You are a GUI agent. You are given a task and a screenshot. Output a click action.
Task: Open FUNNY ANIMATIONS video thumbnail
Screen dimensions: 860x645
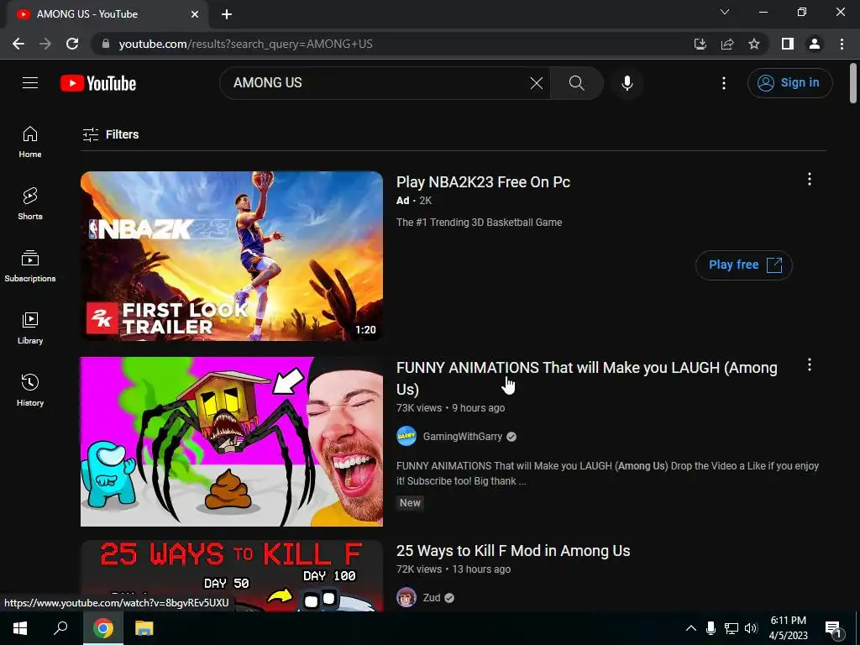click(x=232, y=442)
